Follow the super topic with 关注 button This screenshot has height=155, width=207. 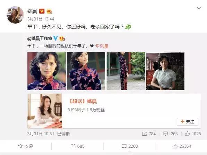pyautogui.click(x=188, y=122)
